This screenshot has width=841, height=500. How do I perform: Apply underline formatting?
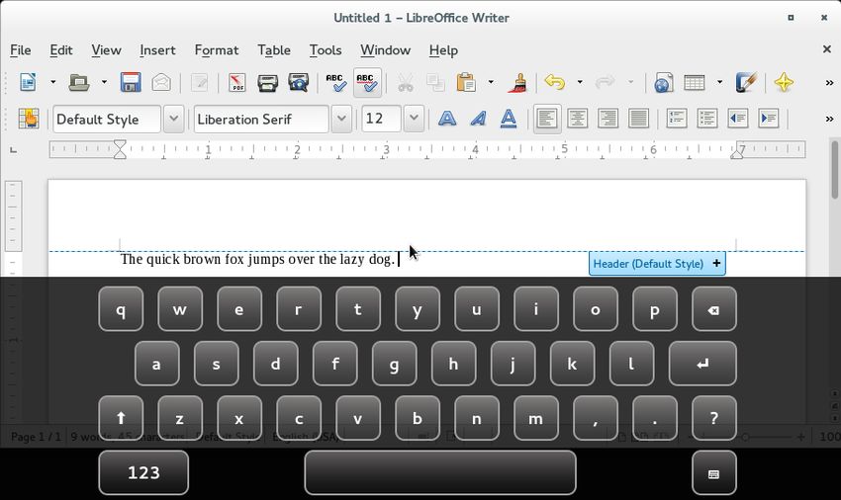tap(509, 119)
